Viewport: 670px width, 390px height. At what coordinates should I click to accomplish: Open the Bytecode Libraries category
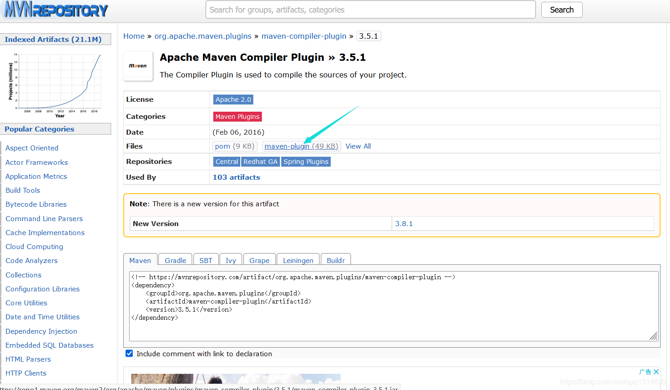[36, 204]
